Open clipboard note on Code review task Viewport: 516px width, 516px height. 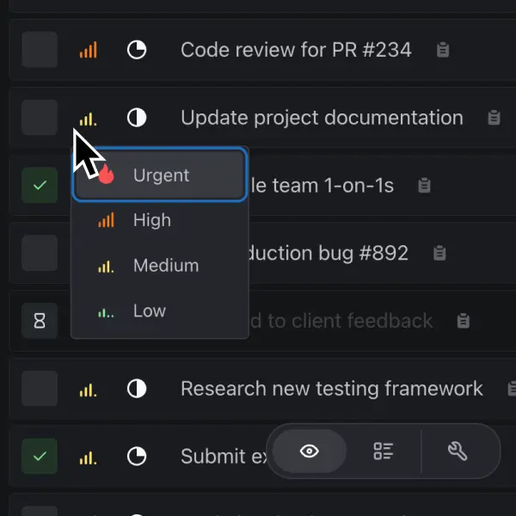[442, 50]
